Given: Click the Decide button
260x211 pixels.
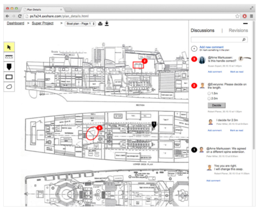Looking at the screenshot, I should (x=217, y=105).
